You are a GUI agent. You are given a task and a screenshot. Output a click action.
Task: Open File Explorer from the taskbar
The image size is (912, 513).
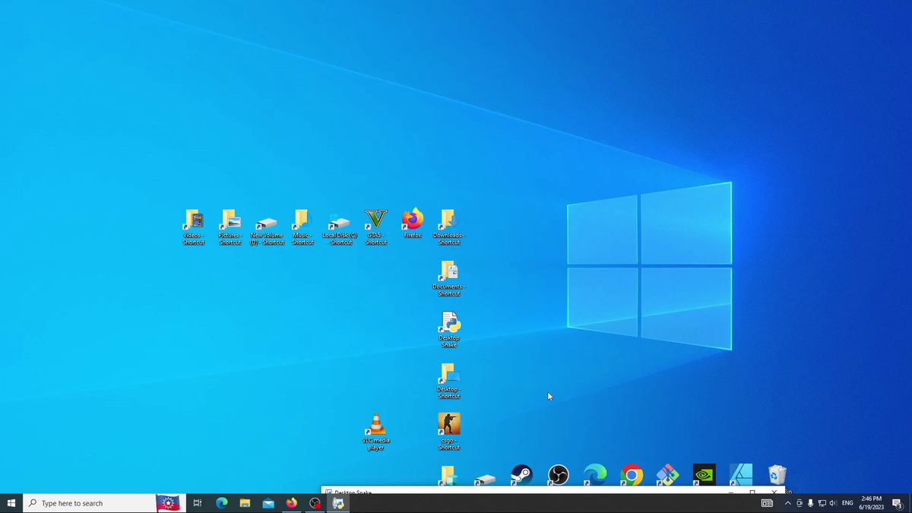coord(245,503)
